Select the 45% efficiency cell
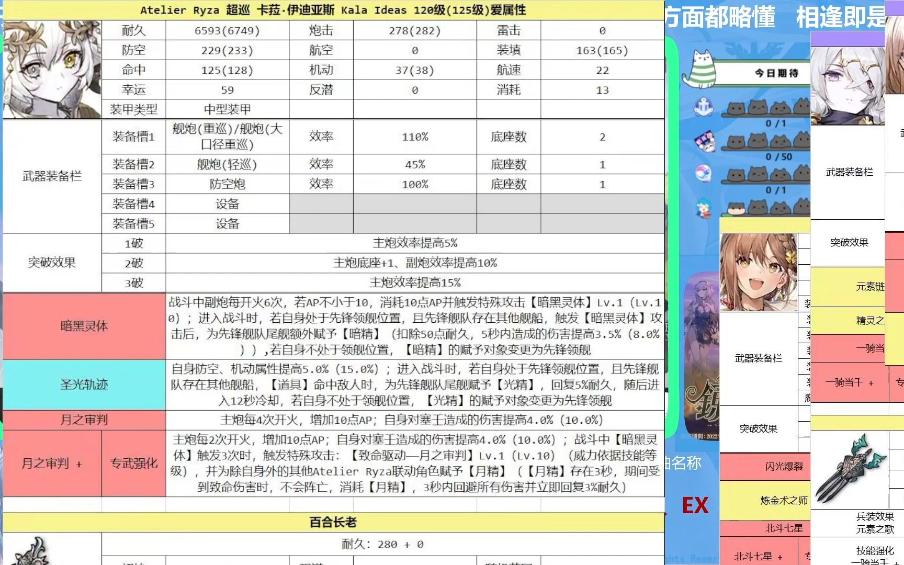904x565 pixels. click(x=414, y=164)
